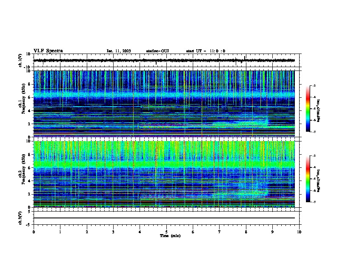Click the "8" kHz tick on ch.1 axis
Viewport: 337px width, 260px height.
click(x=30, y=84)
